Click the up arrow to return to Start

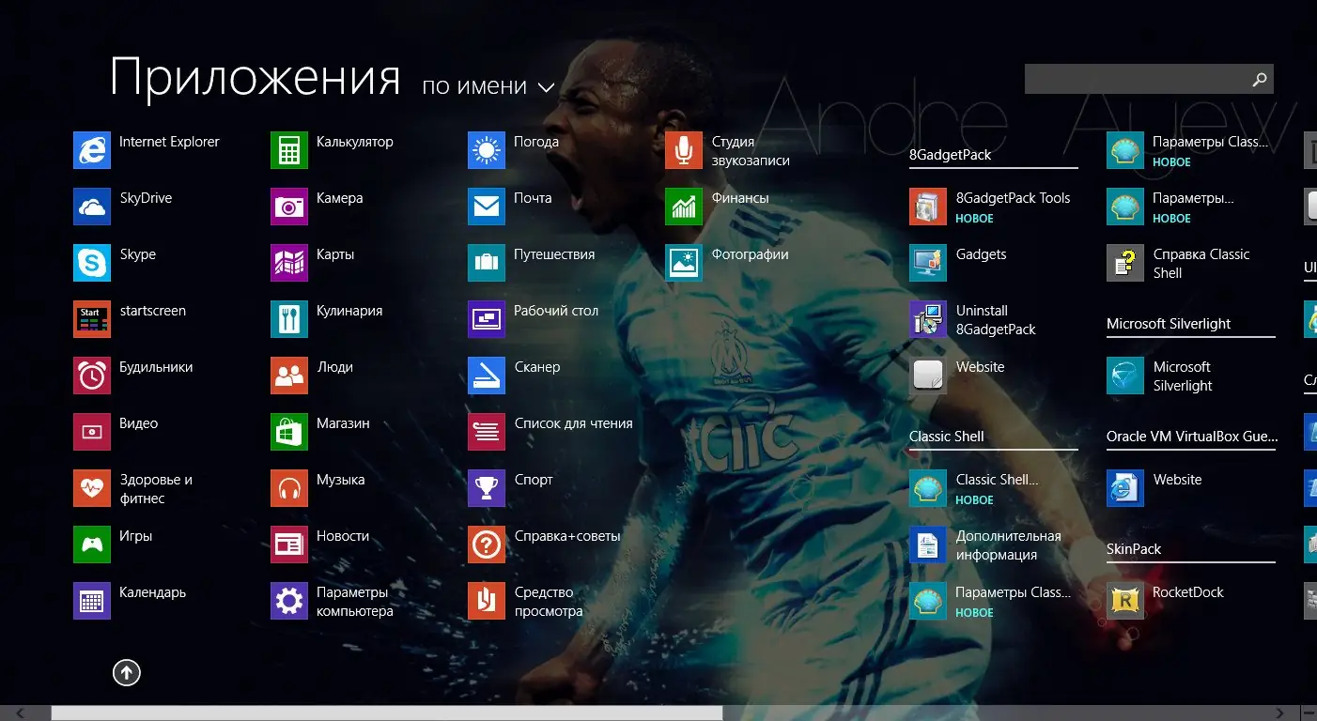point(127,671)
